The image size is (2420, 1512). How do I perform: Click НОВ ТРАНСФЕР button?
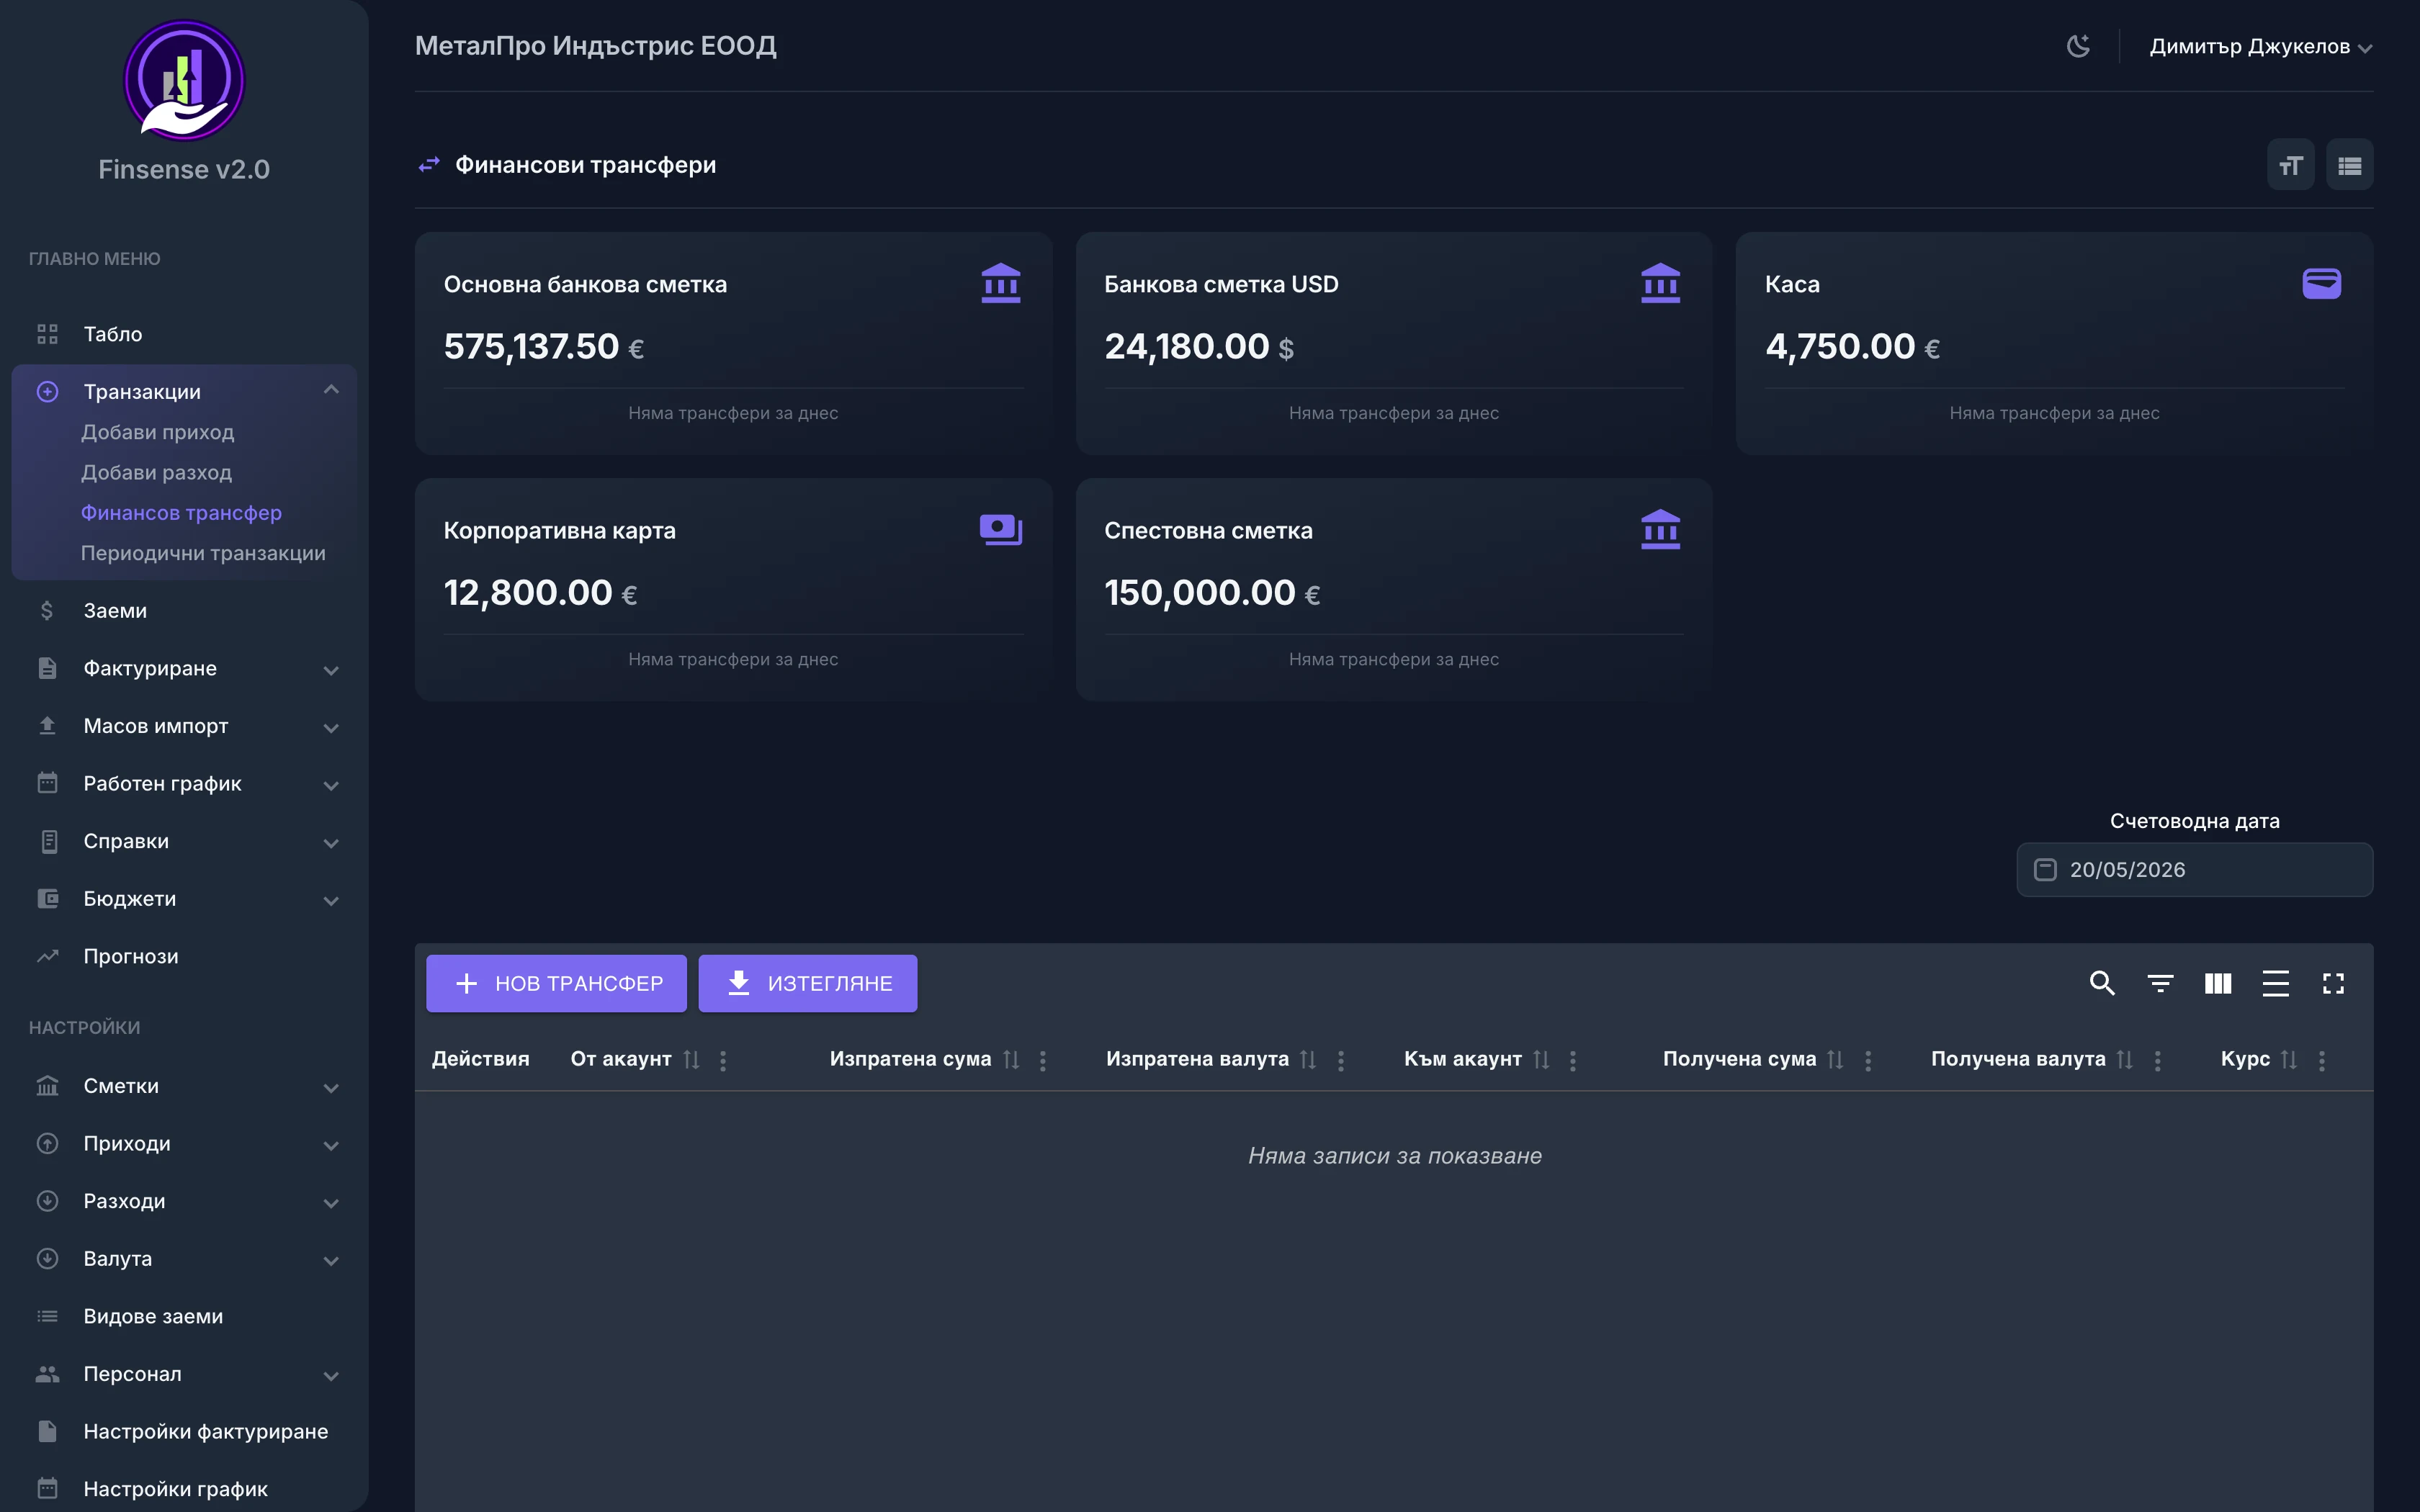(556, 983)
